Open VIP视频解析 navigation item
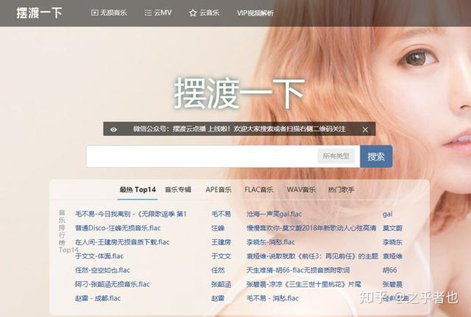 255,13
